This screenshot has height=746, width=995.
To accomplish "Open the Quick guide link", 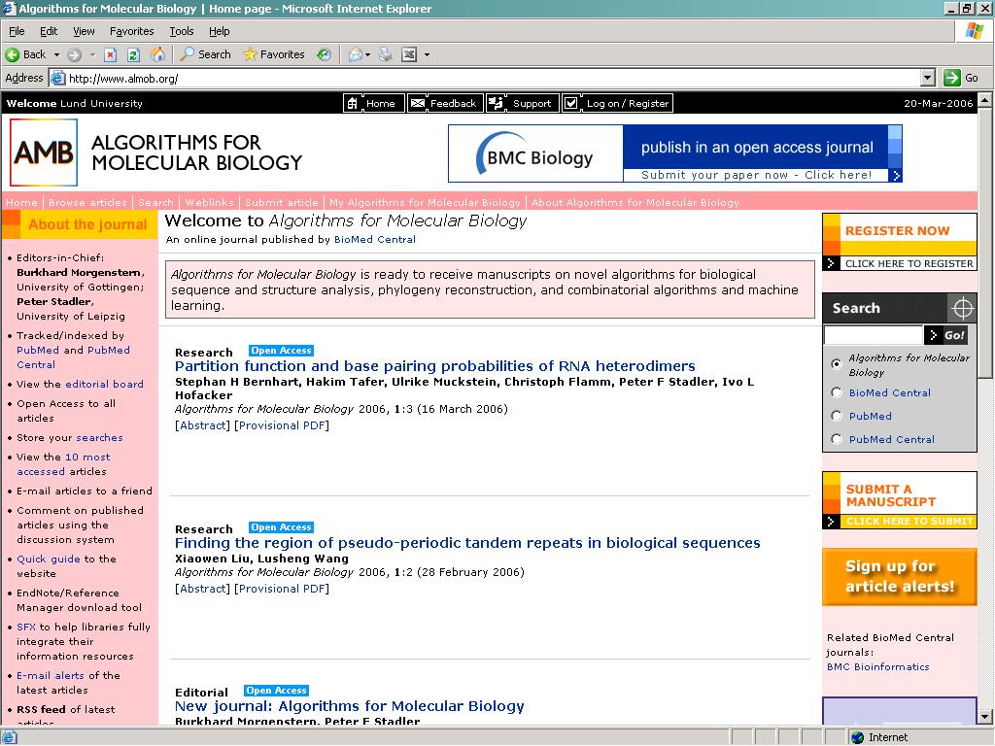I will 49,559.
